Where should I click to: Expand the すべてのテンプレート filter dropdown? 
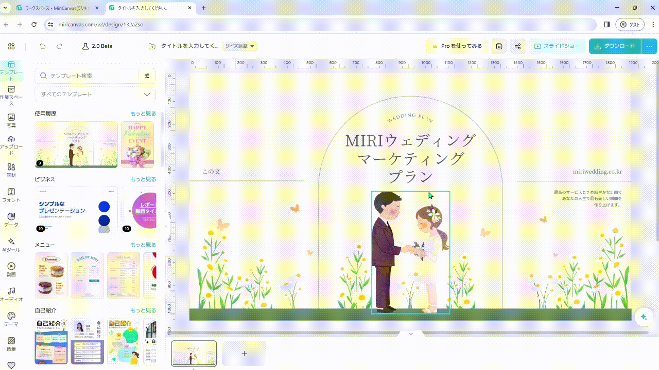click(95, 95)
